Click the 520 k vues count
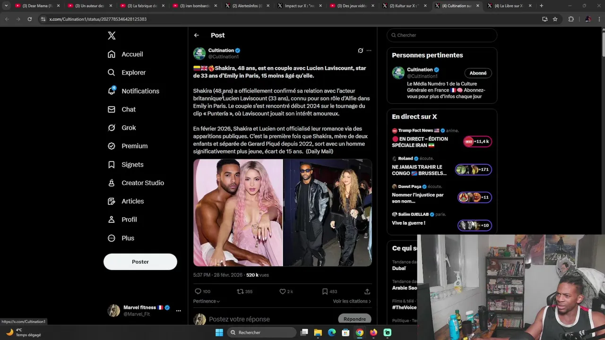605x340 pixels. 258,275
